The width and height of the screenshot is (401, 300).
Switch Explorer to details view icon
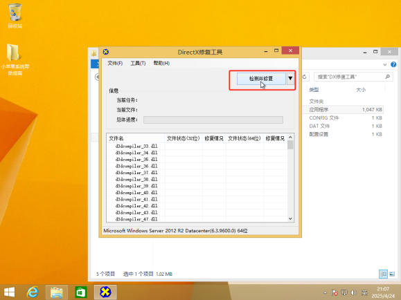pyautogui.click(x=383, y=274)
